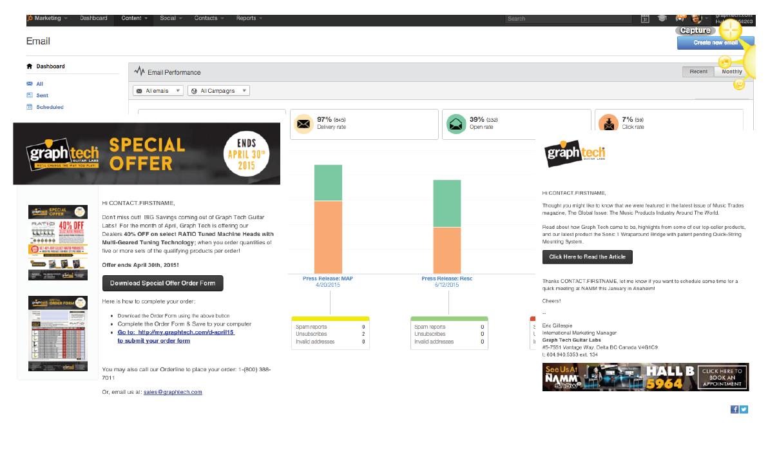Expand the All emails dropdown
The width and height of the screenshot is (768, 466).
point(158,91)
